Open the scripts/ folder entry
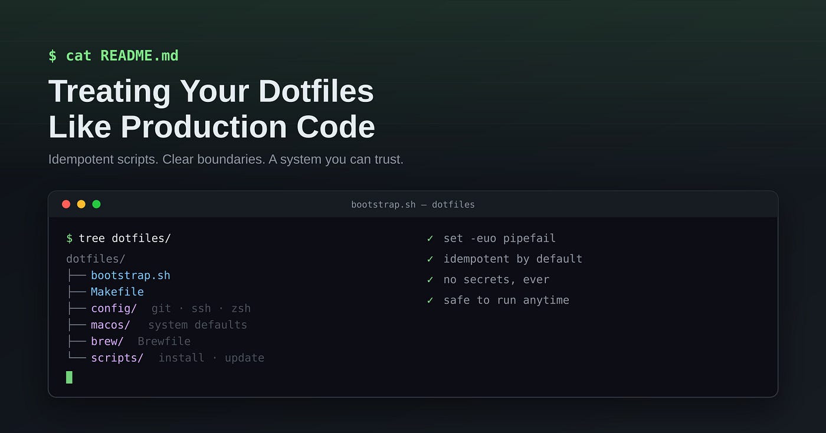Image resolution: width=826 pixels, height=433 pixels. (x=117, y=358)
